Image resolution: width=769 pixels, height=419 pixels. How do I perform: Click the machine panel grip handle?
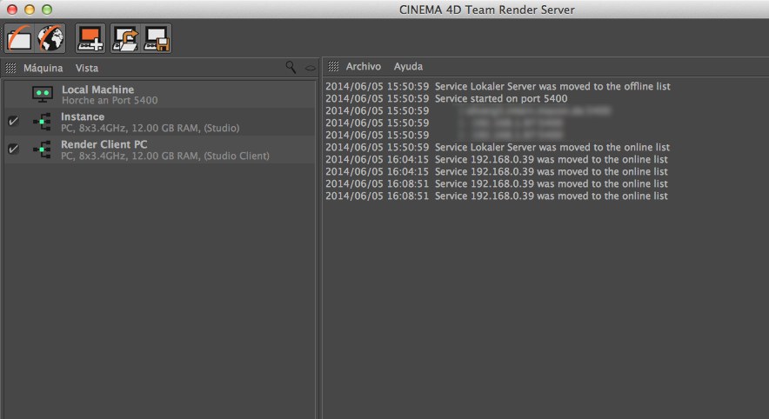(10, 68)
